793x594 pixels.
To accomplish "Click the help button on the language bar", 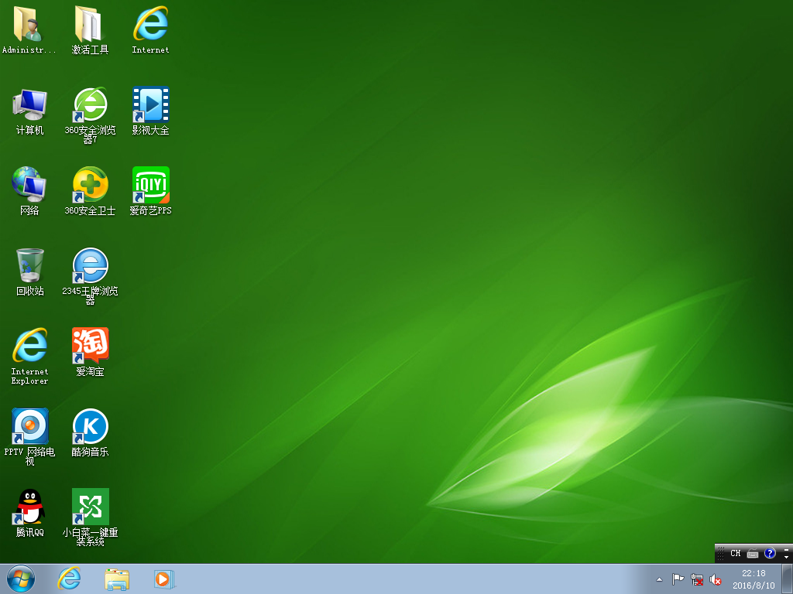I will [x=769, y=553].
